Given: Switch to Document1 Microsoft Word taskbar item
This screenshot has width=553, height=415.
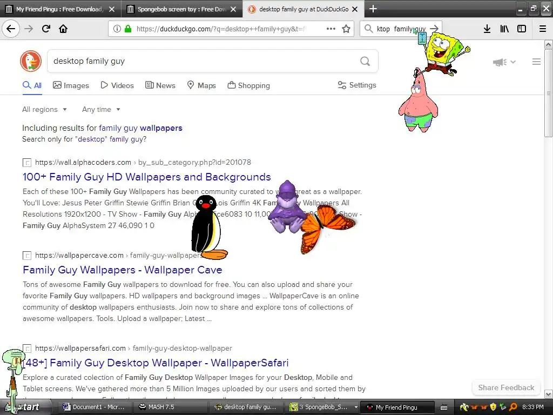Looking at the screenshot, I should [93, 407].
